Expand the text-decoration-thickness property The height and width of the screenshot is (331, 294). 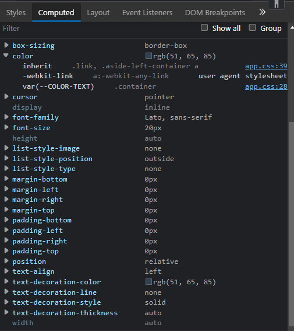click(6, 312)
